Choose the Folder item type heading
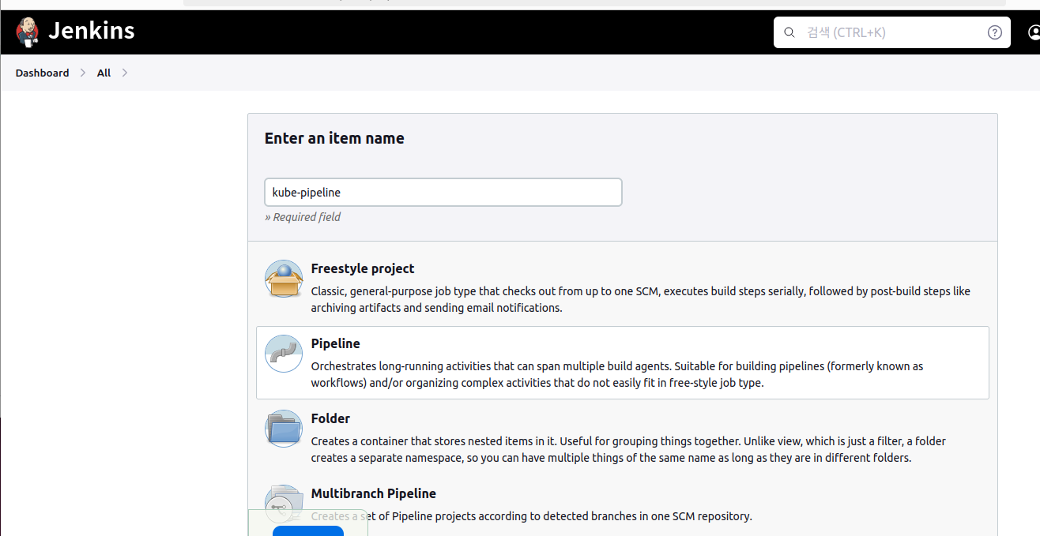 (330, 418)
